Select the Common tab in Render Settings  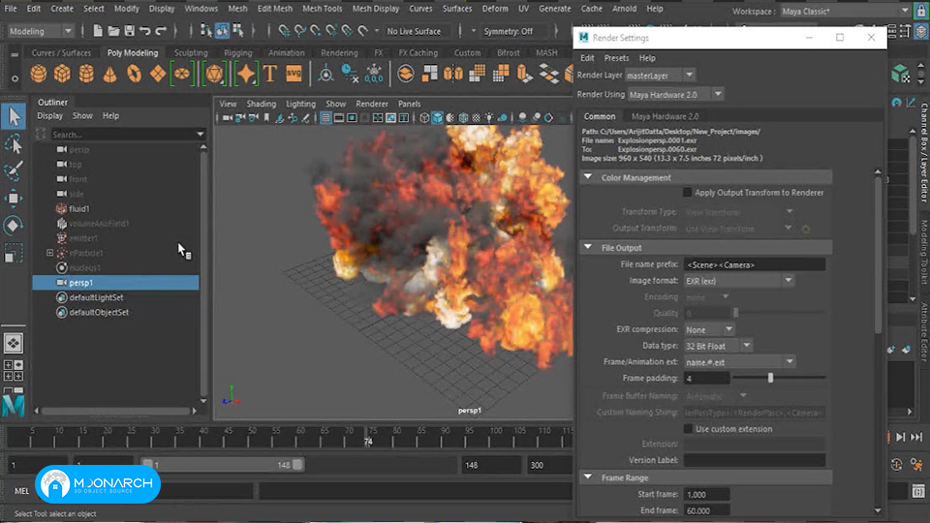tap(599, 116)
